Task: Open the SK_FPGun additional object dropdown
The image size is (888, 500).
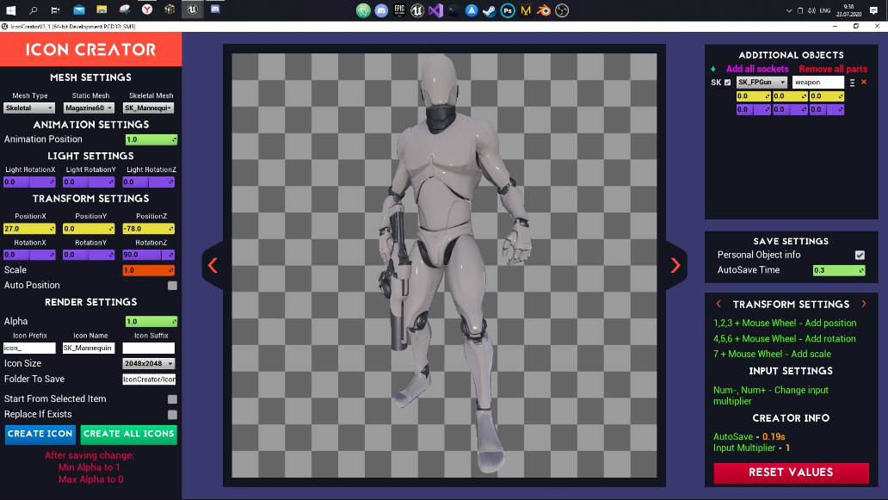Action: click(x=762, y=83)
